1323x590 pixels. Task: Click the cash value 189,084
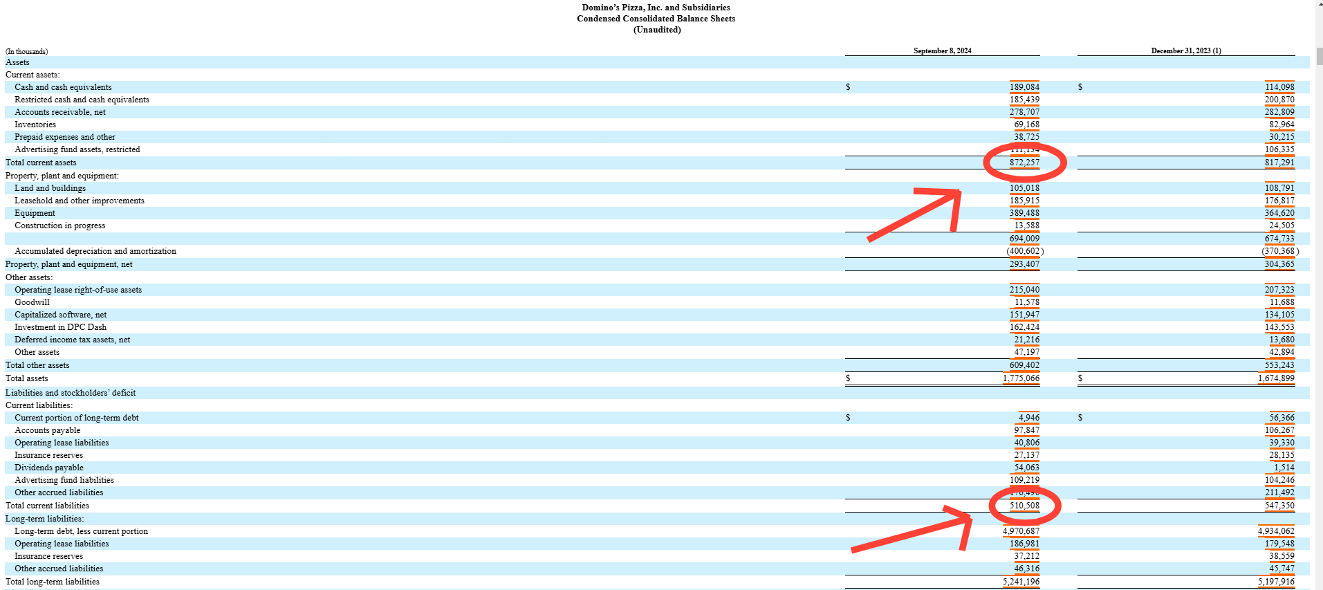click(x=1024, y=87)
